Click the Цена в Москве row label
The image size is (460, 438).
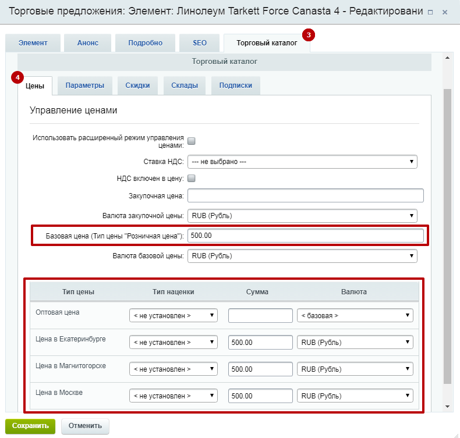(x=59, y=392)
